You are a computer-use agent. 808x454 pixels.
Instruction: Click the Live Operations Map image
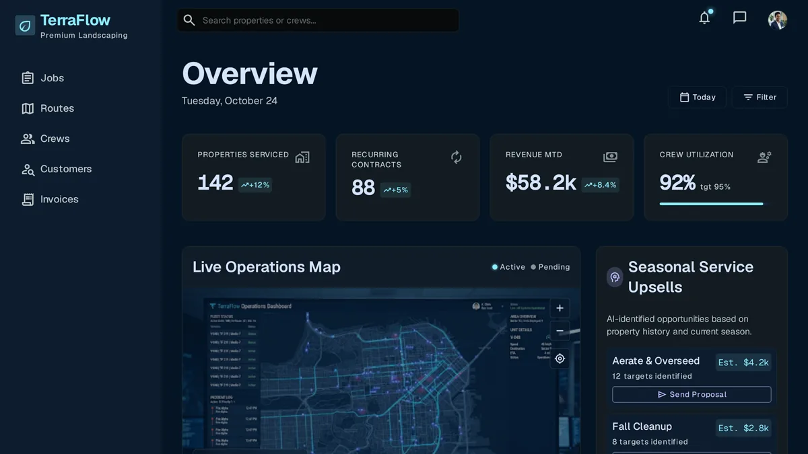tap(381, 371)
